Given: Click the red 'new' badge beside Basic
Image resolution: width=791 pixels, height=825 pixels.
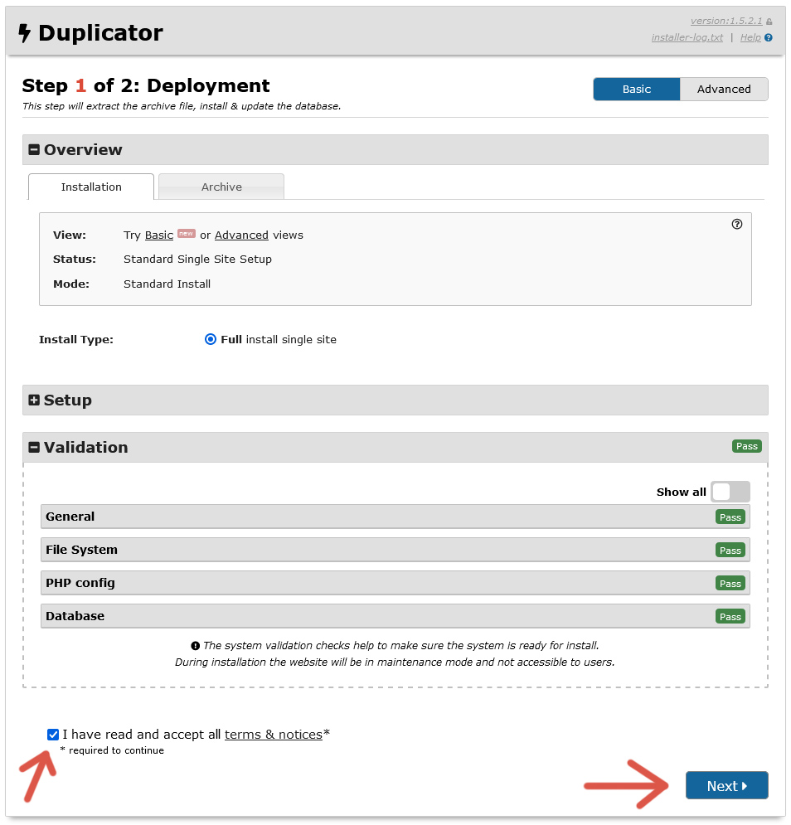Looking at the screenshot, I should 187,234.
